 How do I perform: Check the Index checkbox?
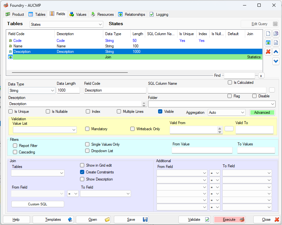coord(88,112)
